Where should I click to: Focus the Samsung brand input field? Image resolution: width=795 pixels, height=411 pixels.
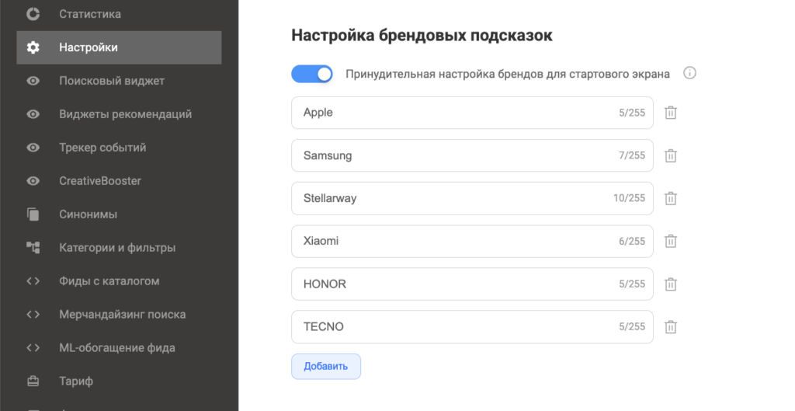point(472,155)
